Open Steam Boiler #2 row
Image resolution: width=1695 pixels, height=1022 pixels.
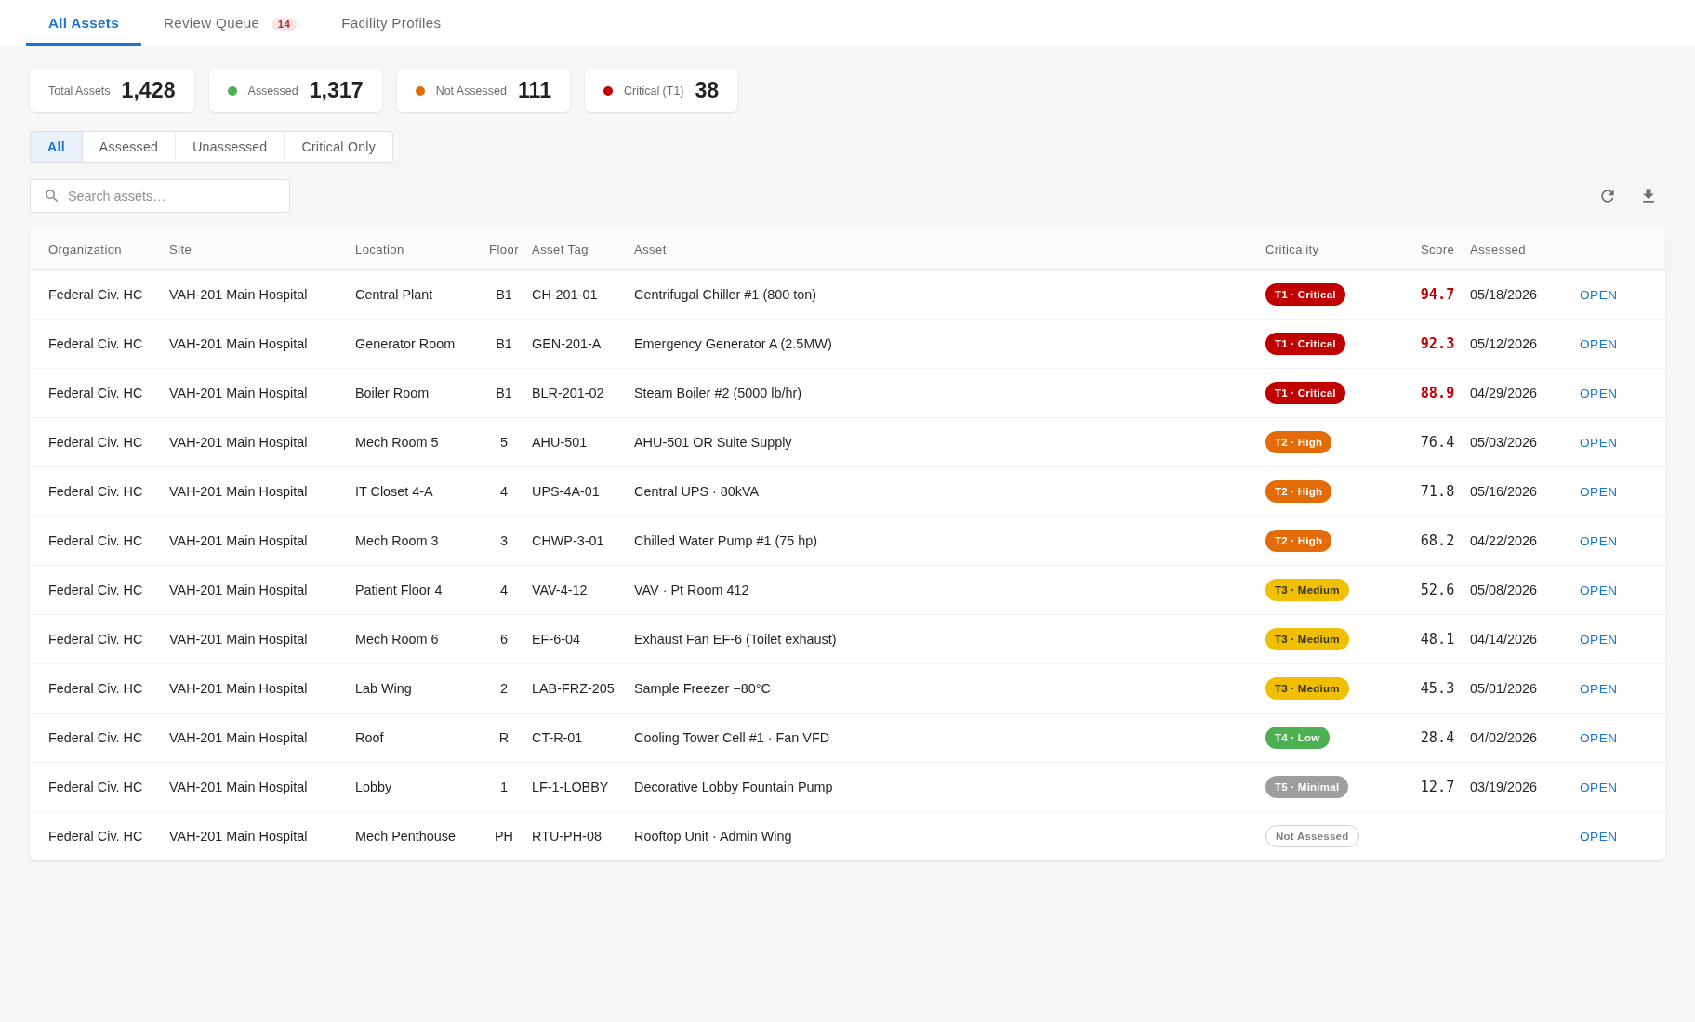click(1598, 393)
